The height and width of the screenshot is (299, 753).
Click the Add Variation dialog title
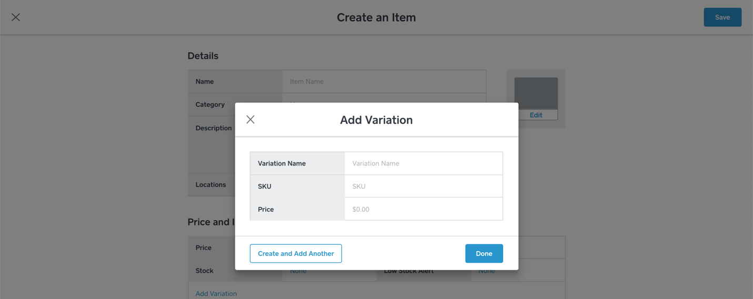click(376, 120)
